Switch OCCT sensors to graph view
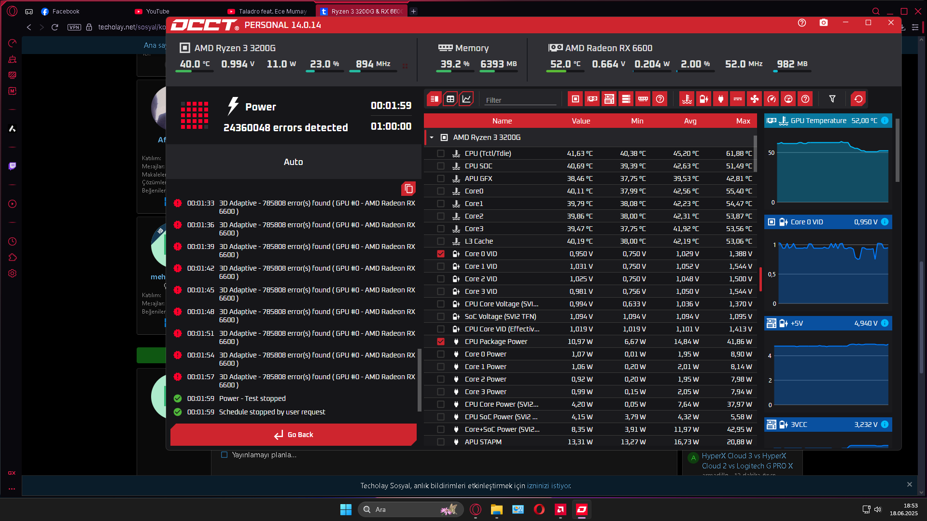This screenshot has height=521, width=927. click(466, 99)
